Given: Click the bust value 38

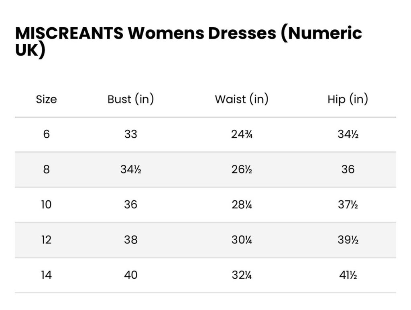Looking at the screenshot, I should (x=130, y=240).
